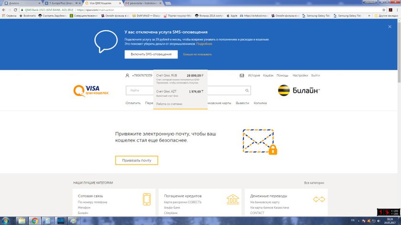Viewport: 401px width, 225px height.
Task: Click the user profile icon beside phone number
Action: tap(127, 76)
